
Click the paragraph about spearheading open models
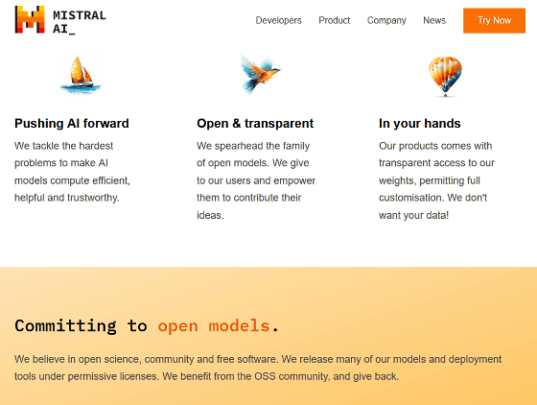point(256,180)
